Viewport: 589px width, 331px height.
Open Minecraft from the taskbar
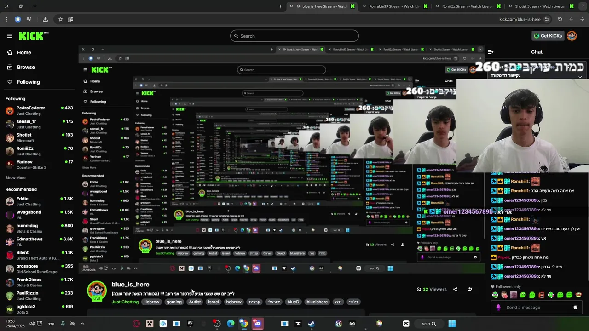(x=150, y=324)
